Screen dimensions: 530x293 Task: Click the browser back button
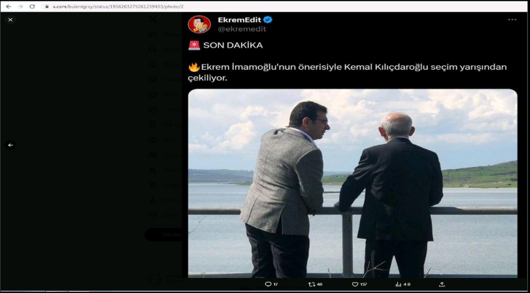point(8,6)
